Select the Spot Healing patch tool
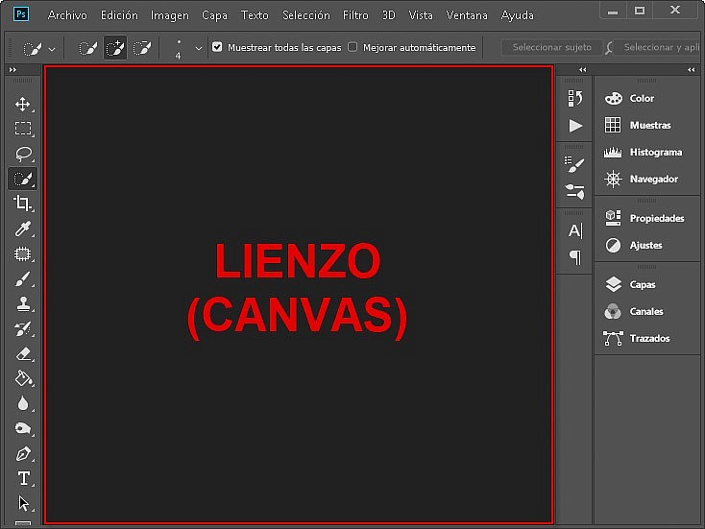 coord(22,253)
